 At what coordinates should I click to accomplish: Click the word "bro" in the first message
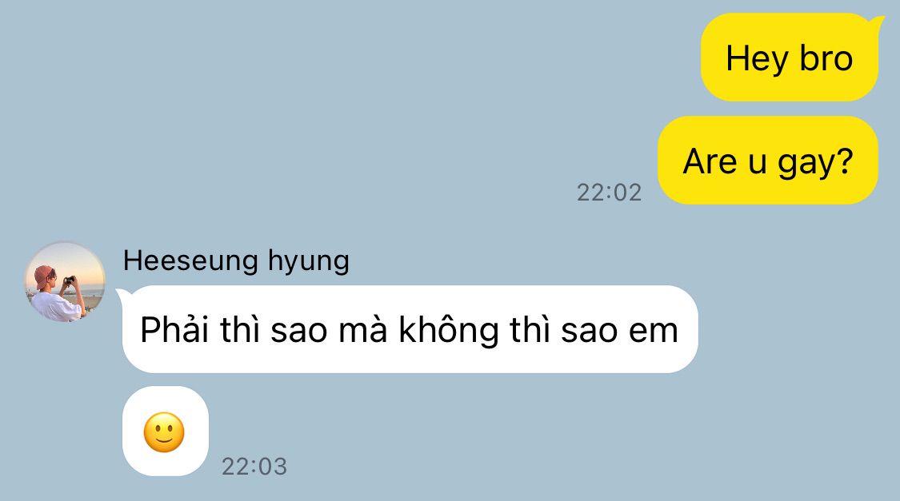click(x=826, y=58)
